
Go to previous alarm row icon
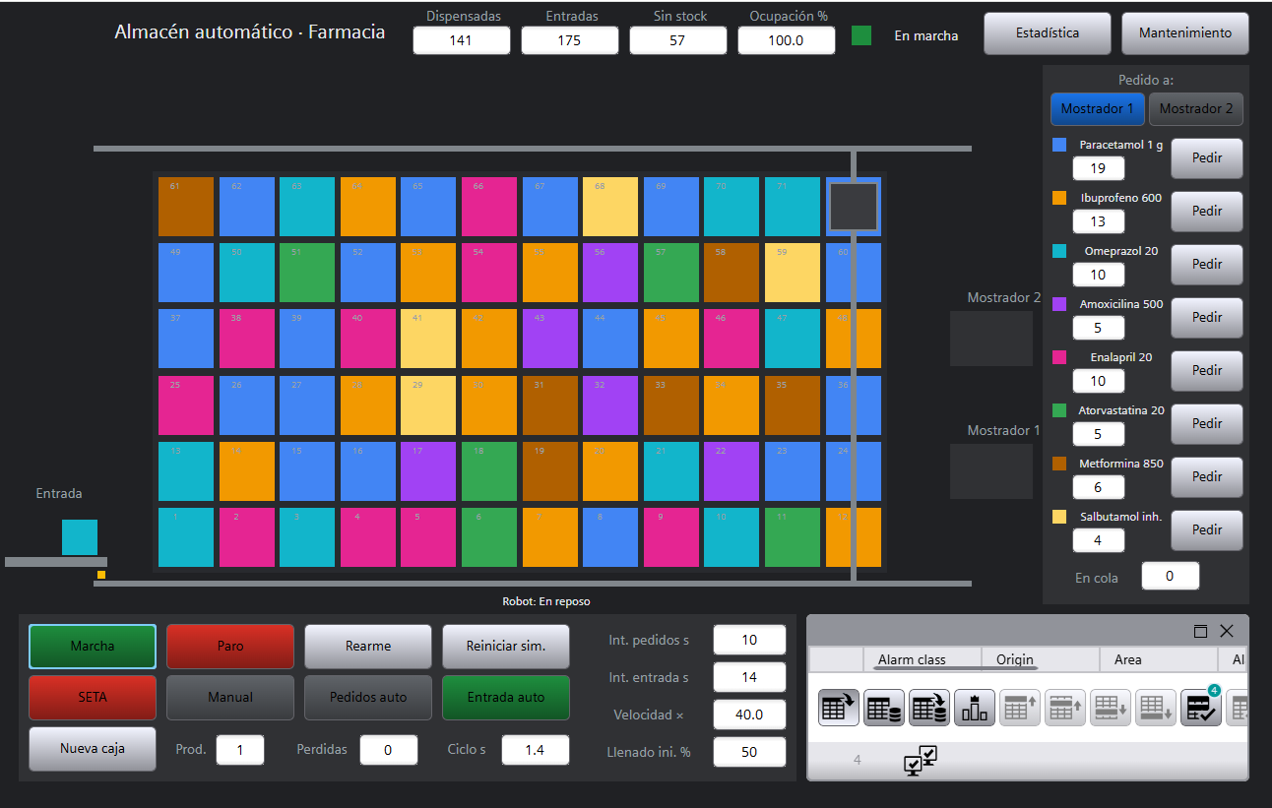pyautogui.click(x=1065, y=708)
